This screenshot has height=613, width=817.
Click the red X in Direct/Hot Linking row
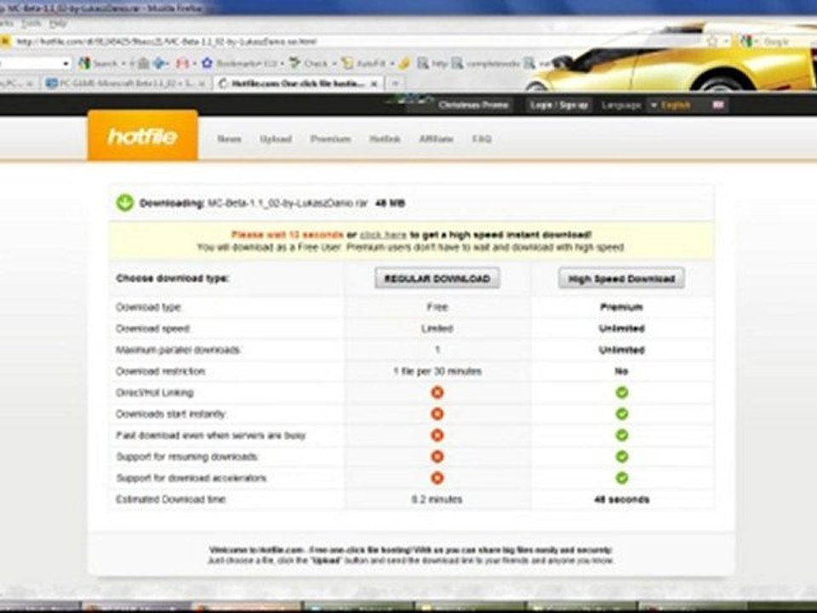[437, 392]
